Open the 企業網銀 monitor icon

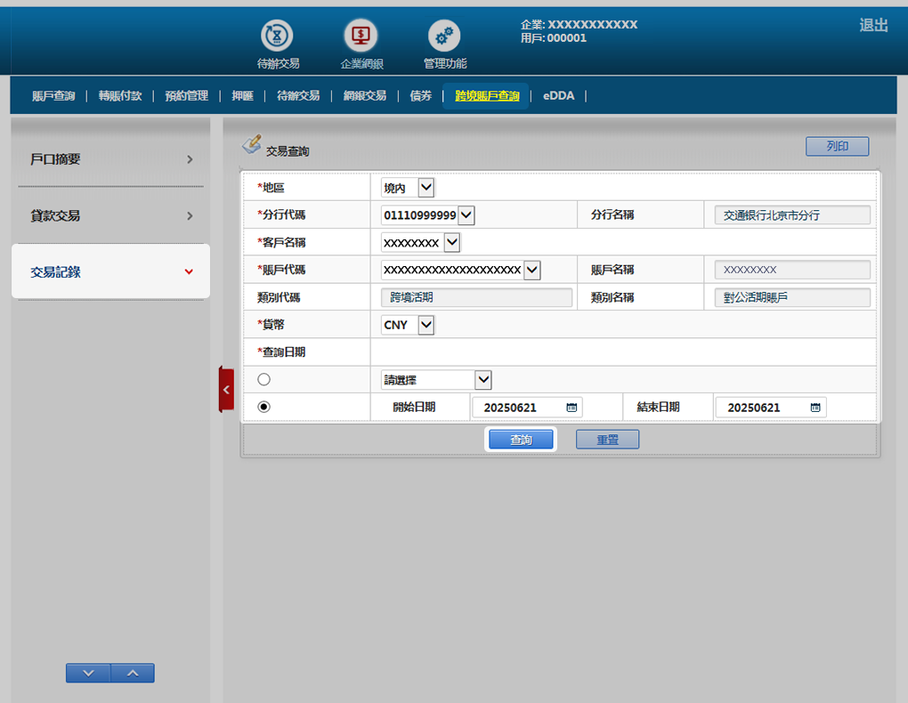(361, 36)
